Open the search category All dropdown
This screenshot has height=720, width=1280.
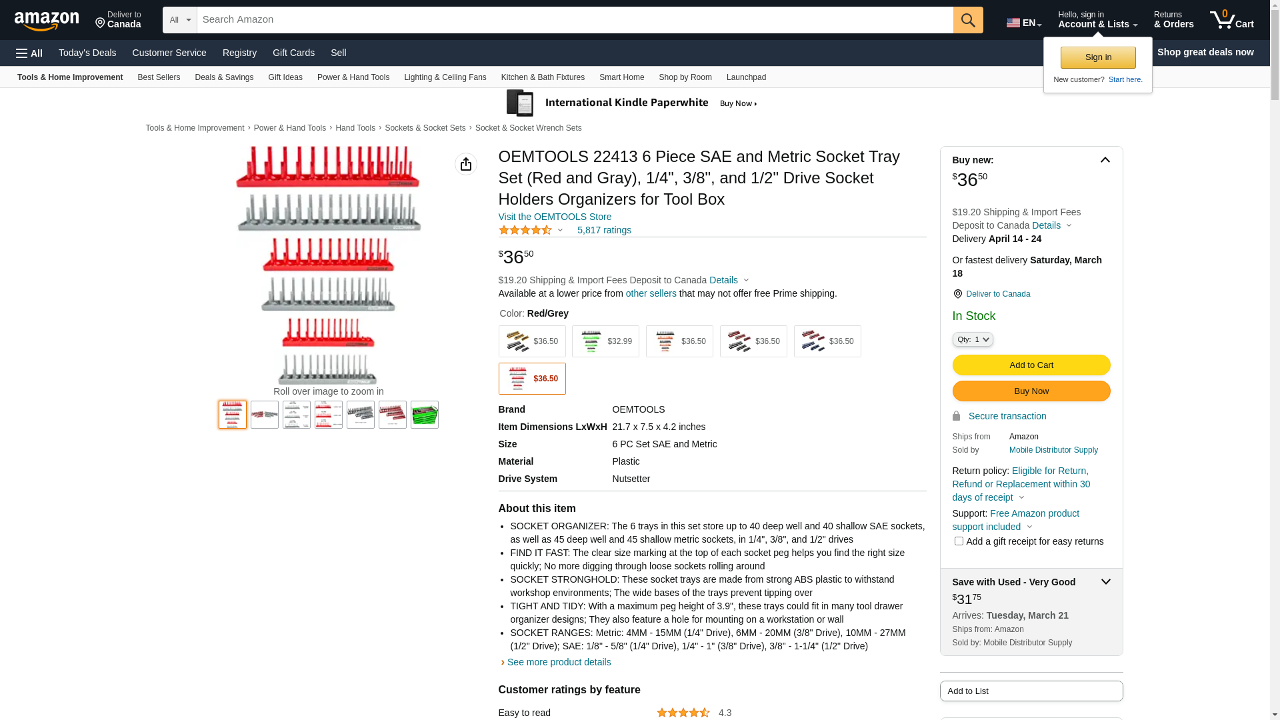coord(179,20)
